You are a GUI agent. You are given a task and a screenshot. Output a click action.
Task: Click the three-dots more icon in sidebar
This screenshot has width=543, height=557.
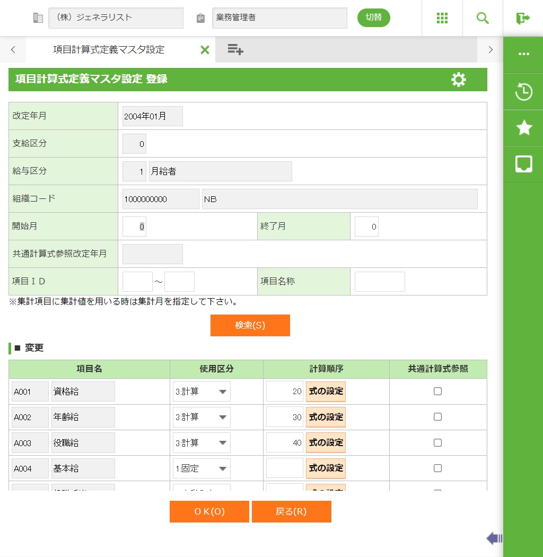523,54
